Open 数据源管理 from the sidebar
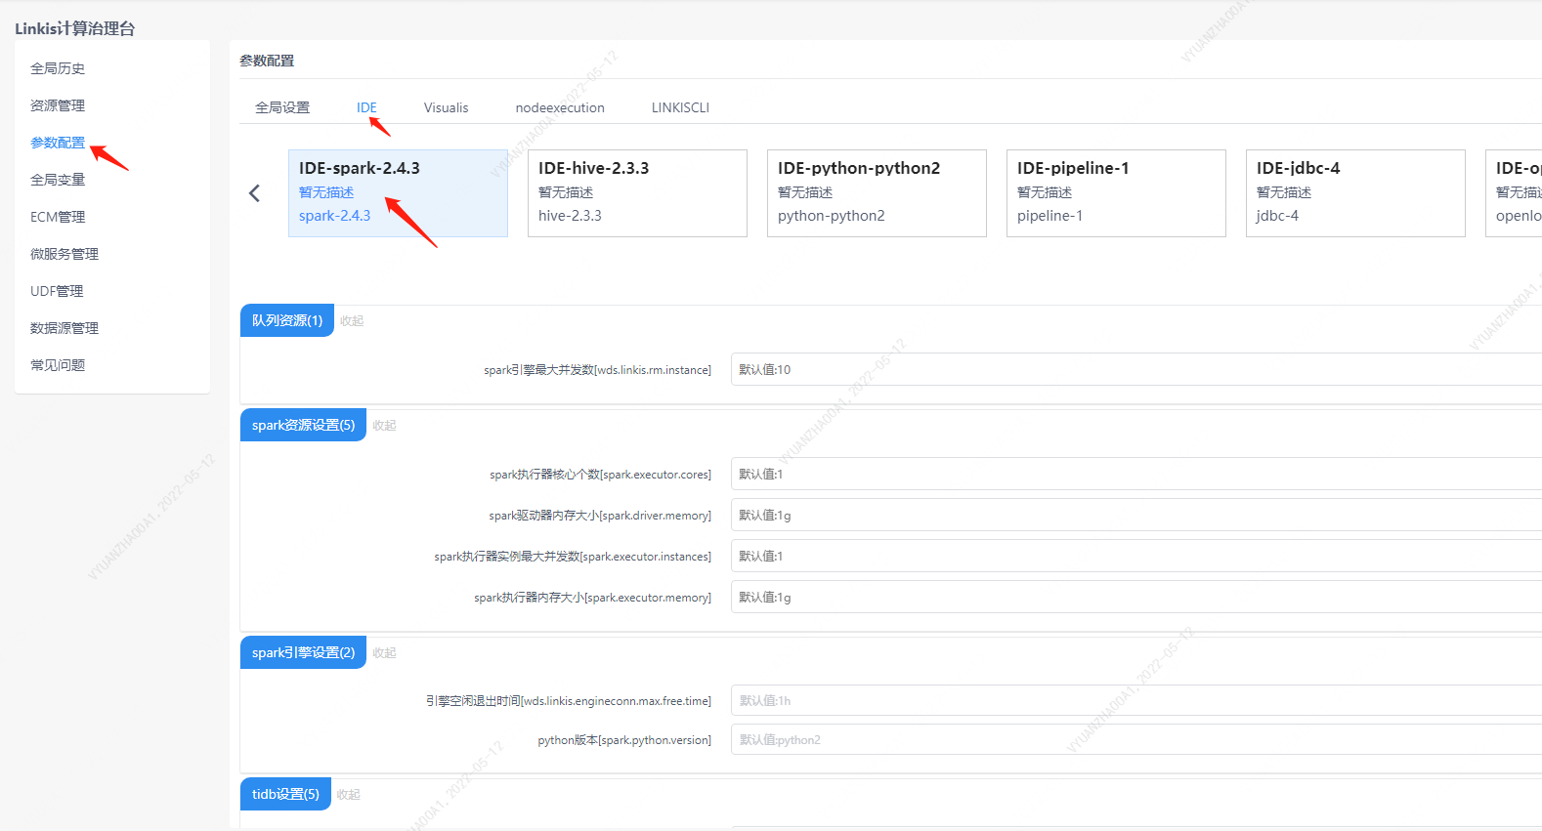Screen dimensions: 1542x831 64,328
